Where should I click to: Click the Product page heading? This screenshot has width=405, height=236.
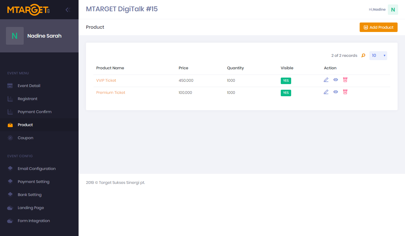(x=95, y=27)
